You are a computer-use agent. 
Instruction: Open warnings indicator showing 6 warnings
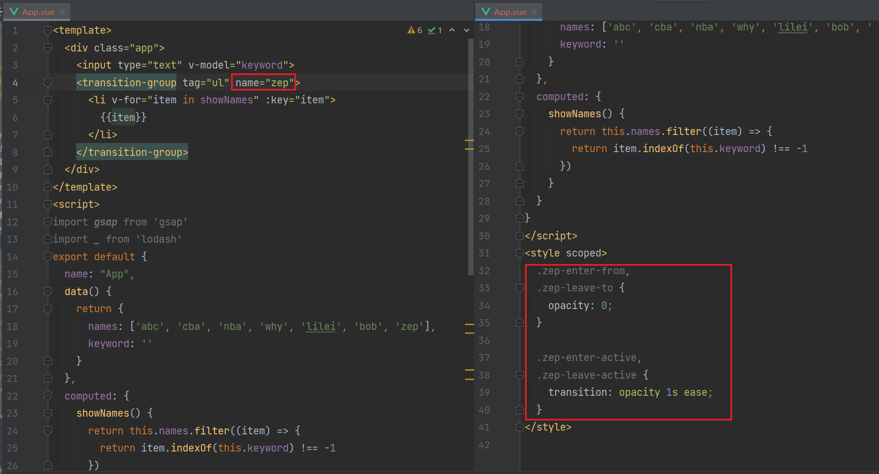(x=415, y=31)
